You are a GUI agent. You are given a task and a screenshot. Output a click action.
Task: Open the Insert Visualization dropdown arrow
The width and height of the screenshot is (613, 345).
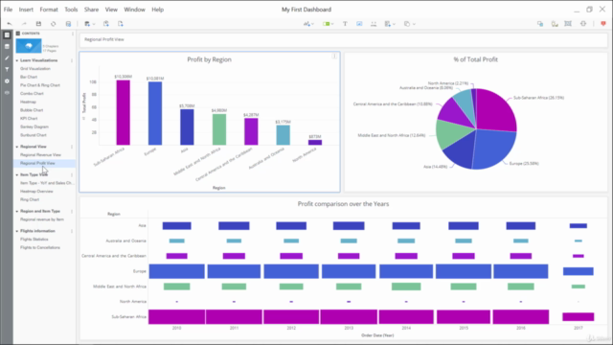(x=313, y=24)
